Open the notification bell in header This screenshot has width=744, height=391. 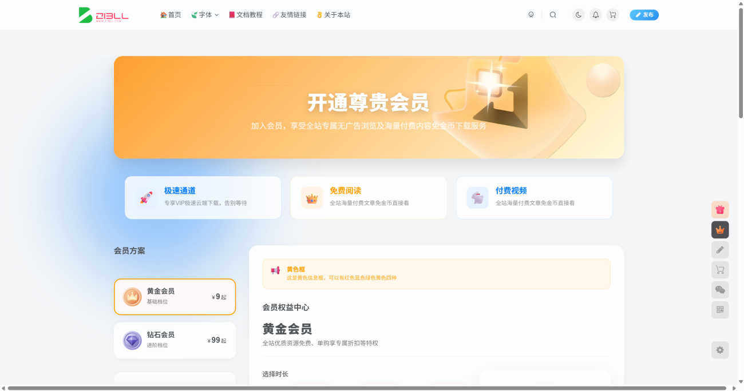coord(596,15)
